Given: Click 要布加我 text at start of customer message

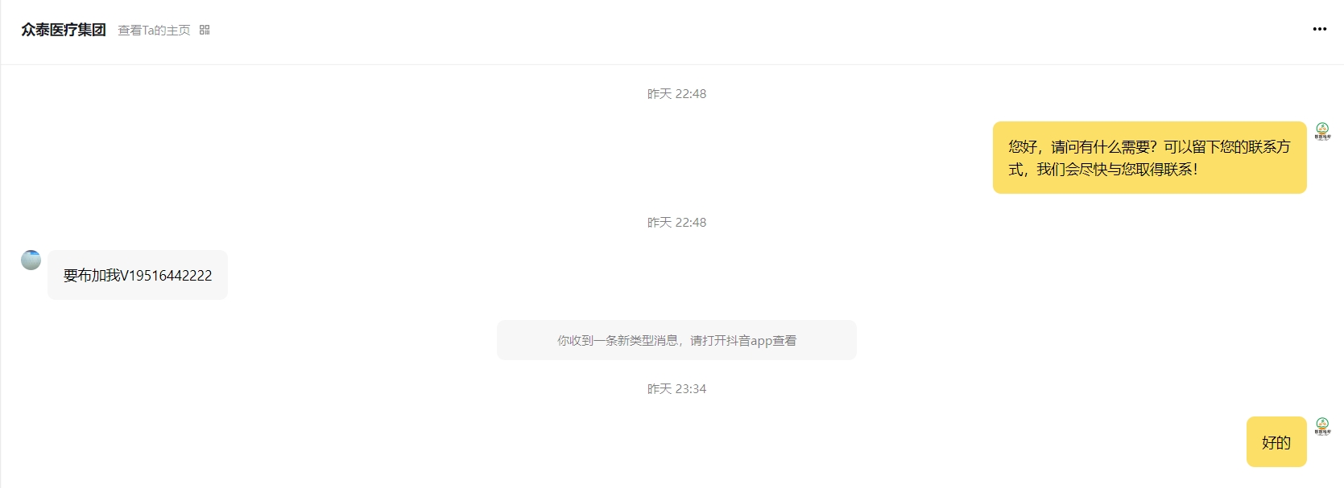Looking at the screenshot, I should (x=92, y=276).
